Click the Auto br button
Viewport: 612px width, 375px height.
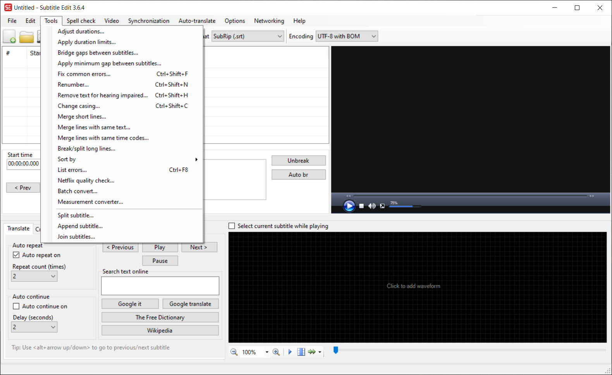point(298,175)
